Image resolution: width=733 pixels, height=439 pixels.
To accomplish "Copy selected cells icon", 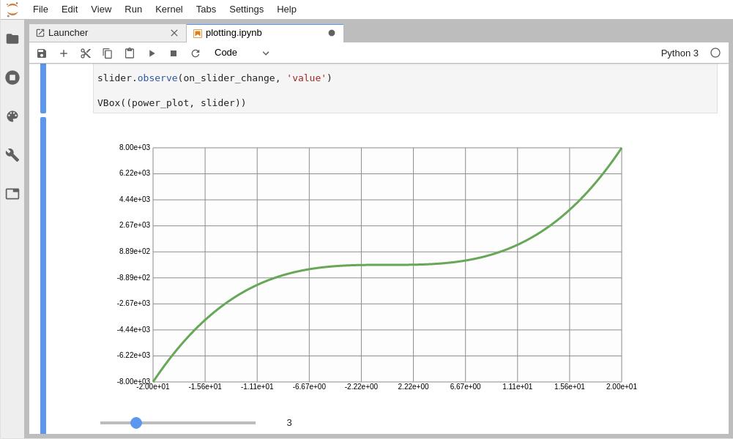I will [x=108, y=53].
